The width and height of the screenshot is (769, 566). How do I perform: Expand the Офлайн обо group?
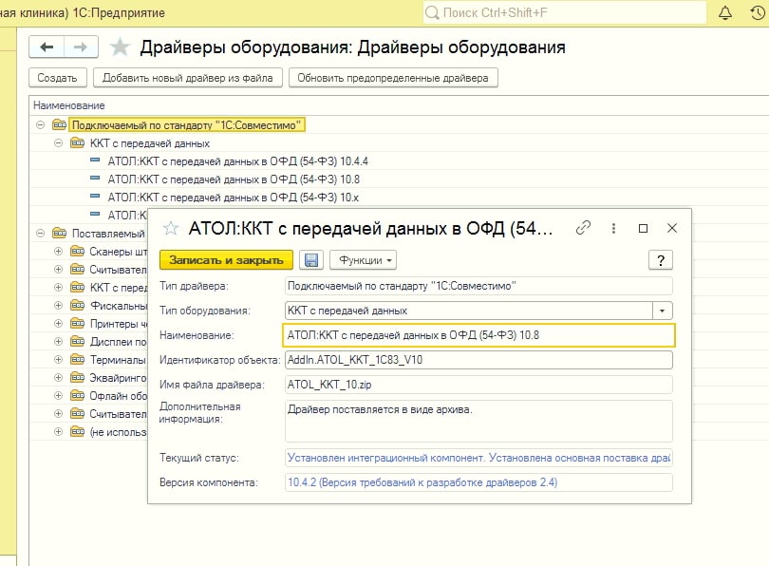(58, 396)
